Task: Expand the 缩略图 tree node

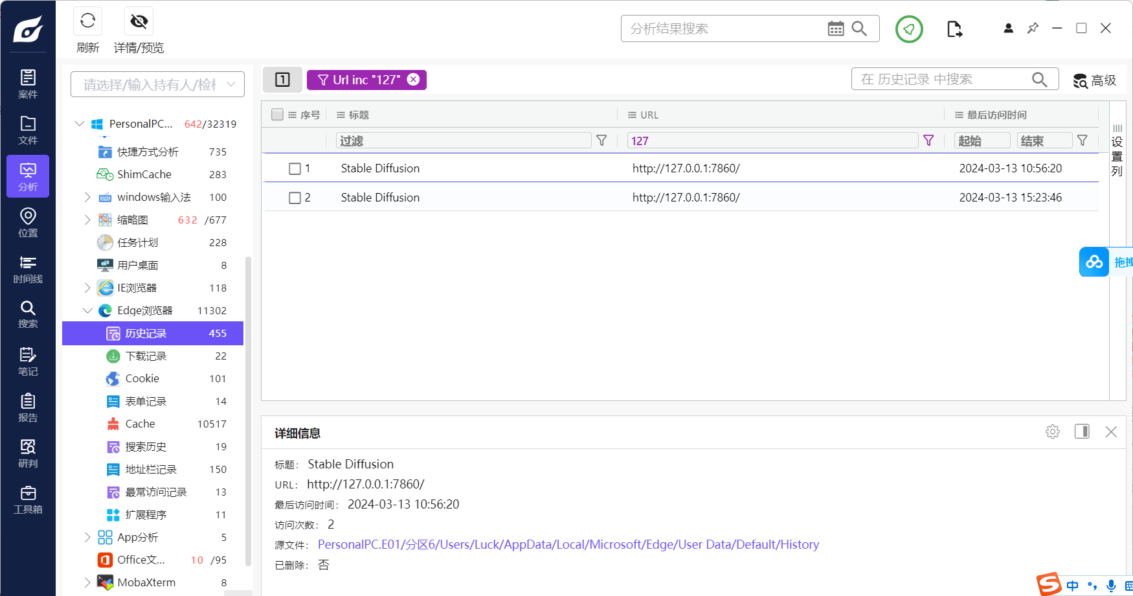Action: coord(87,220)
